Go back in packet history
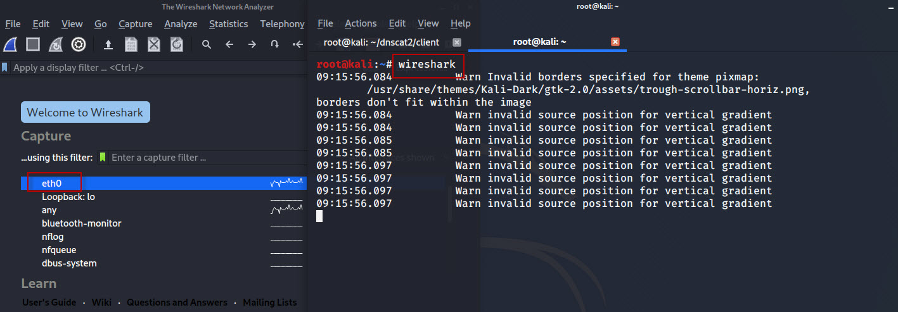 tap(229, 44)
